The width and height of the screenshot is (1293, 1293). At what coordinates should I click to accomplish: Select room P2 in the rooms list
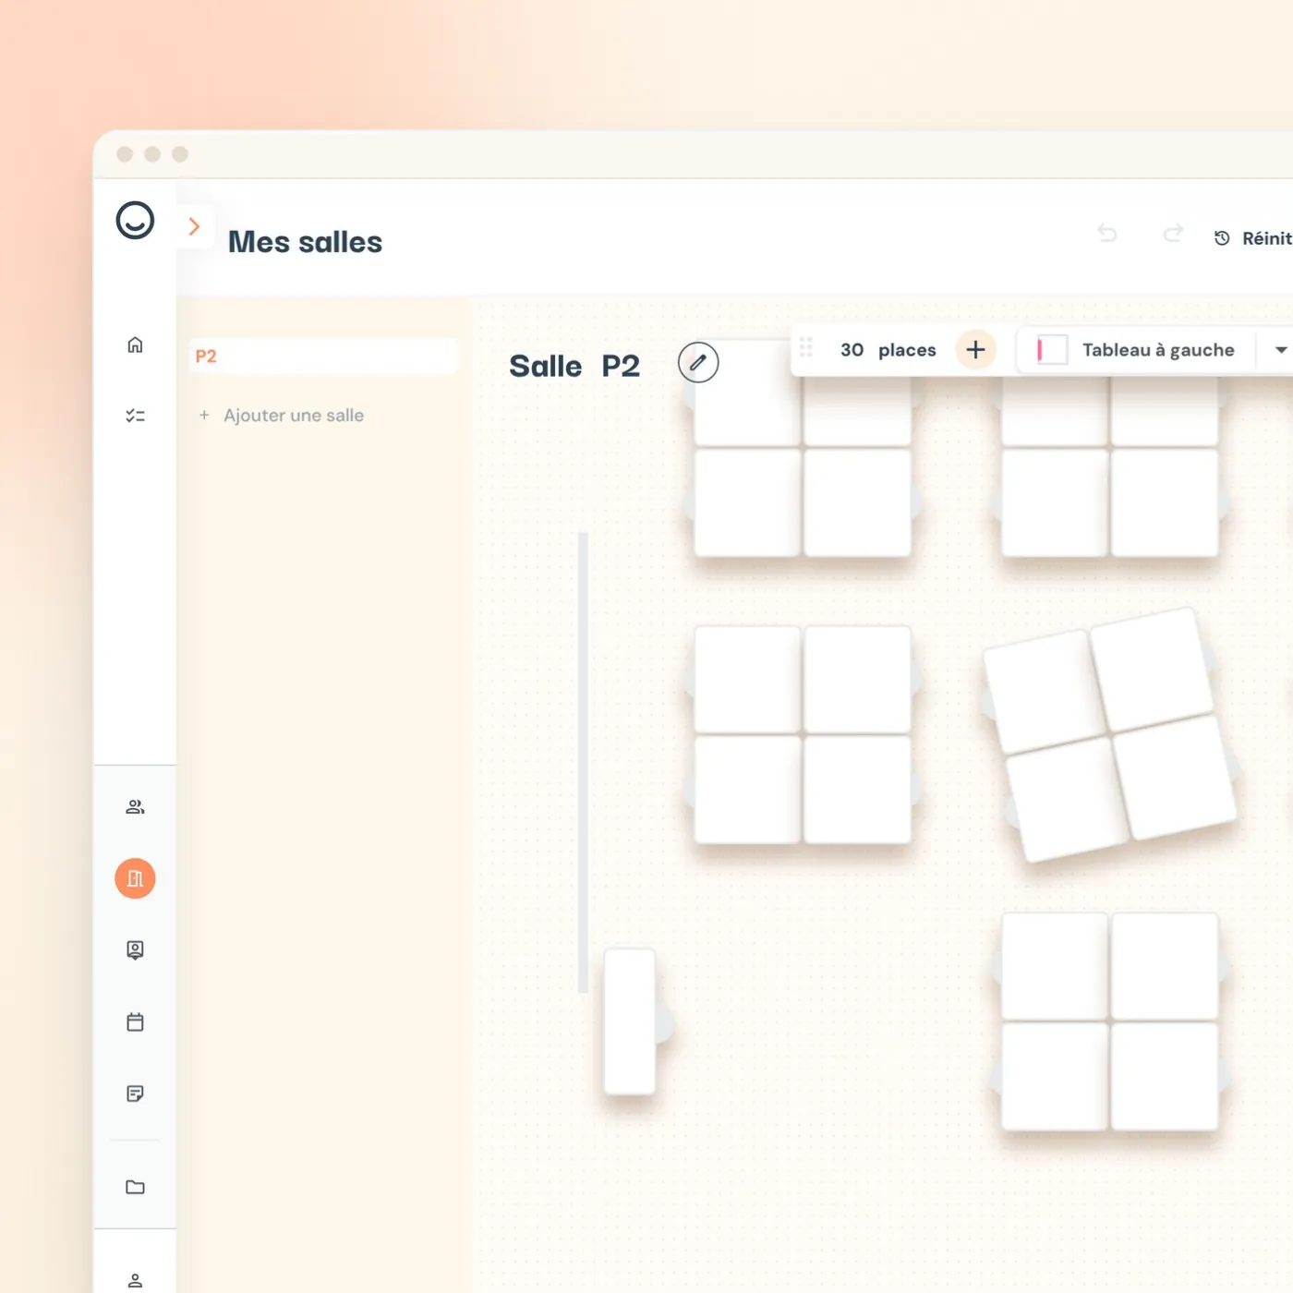(x=322, y=356)
